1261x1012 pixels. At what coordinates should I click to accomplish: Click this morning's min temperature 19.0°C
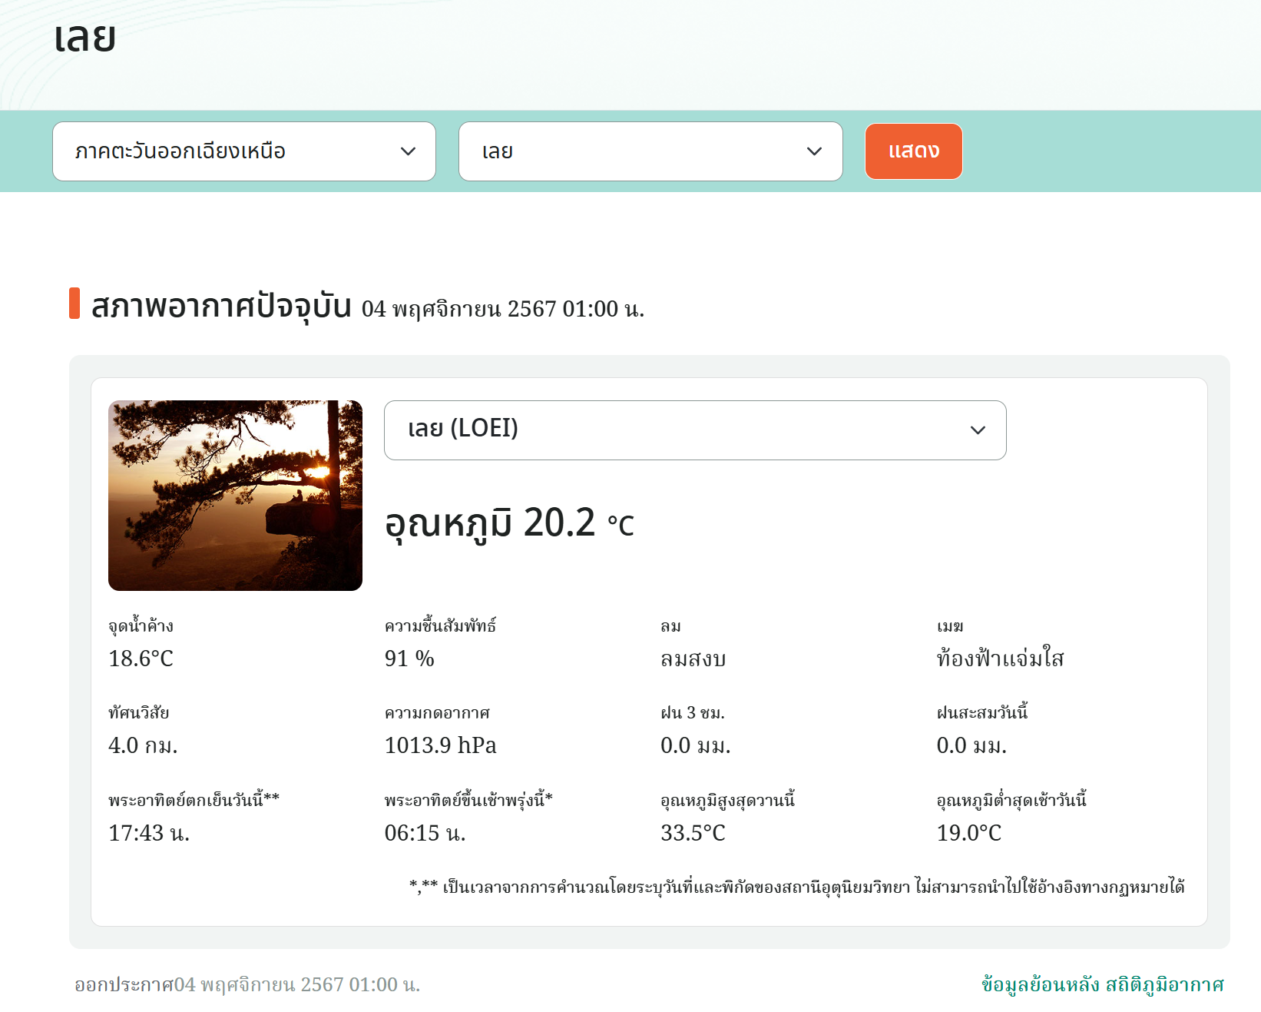(969, 833)
